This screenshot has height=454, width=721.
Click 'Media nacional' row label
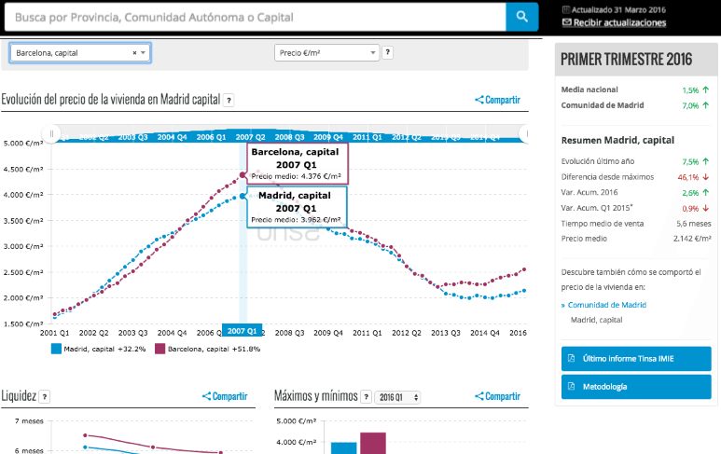pos(589,89)
